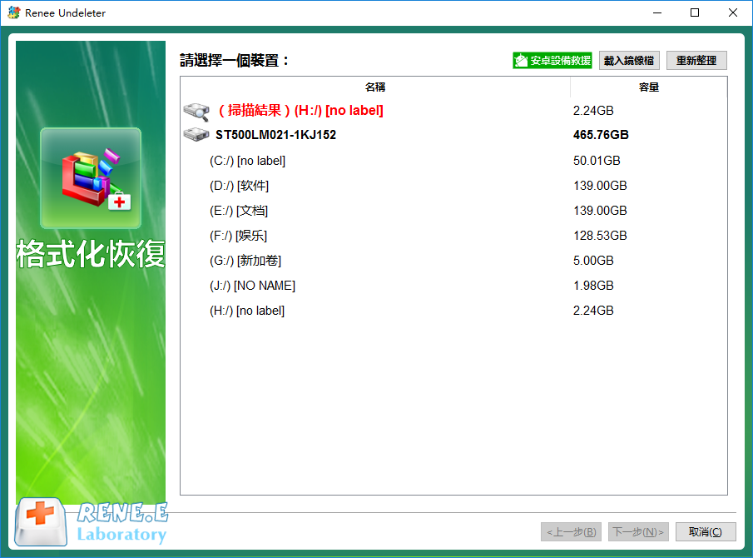
Task: Maximize the Renee Undeleter window
Action: (695, 13)
